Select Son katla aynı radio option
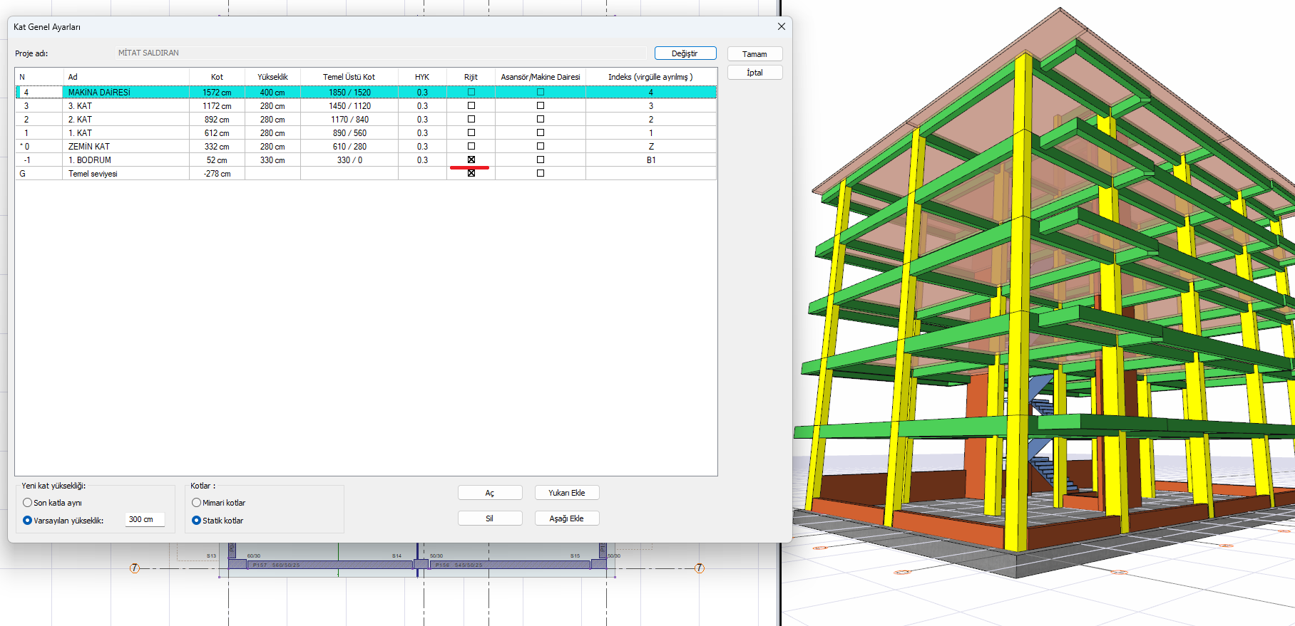 [x=28, y=503]
